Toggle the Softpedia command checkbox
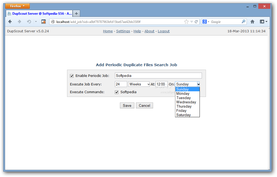The image size is (277, 177). pos(116,92)
